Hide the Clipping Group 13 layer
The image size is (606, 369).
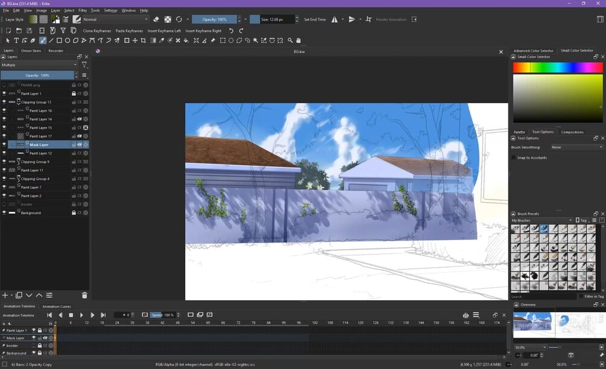(x=4, y=102)
